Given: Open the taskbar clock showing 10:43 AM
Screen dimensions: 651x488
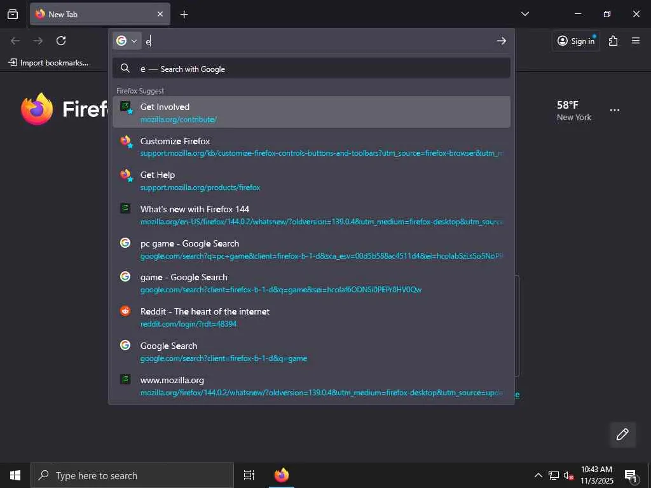Looking at the screenshot, I should tap(596, 475).
